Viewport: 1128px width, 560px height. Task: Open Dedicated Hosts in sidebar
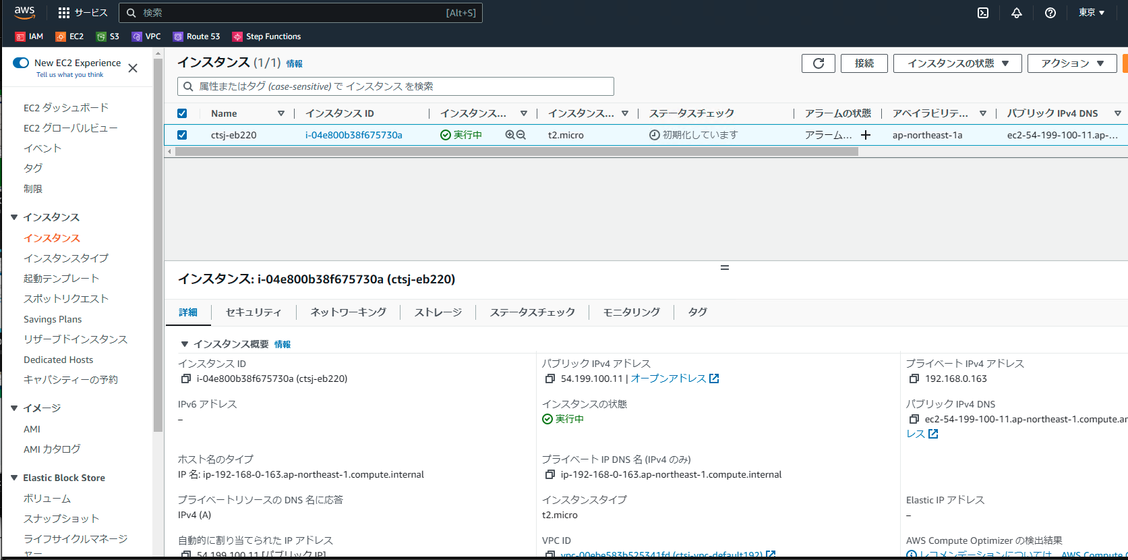(x=59, y=360)
